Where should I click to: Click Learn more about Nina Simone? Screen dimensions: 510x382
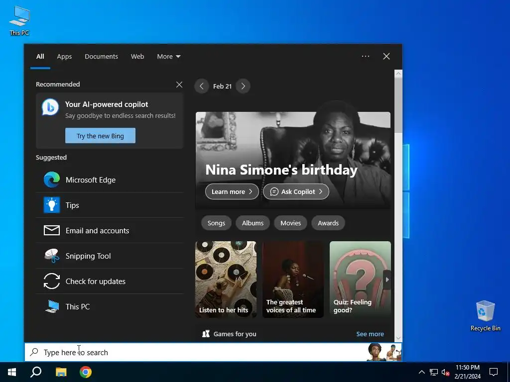(232, 191)
